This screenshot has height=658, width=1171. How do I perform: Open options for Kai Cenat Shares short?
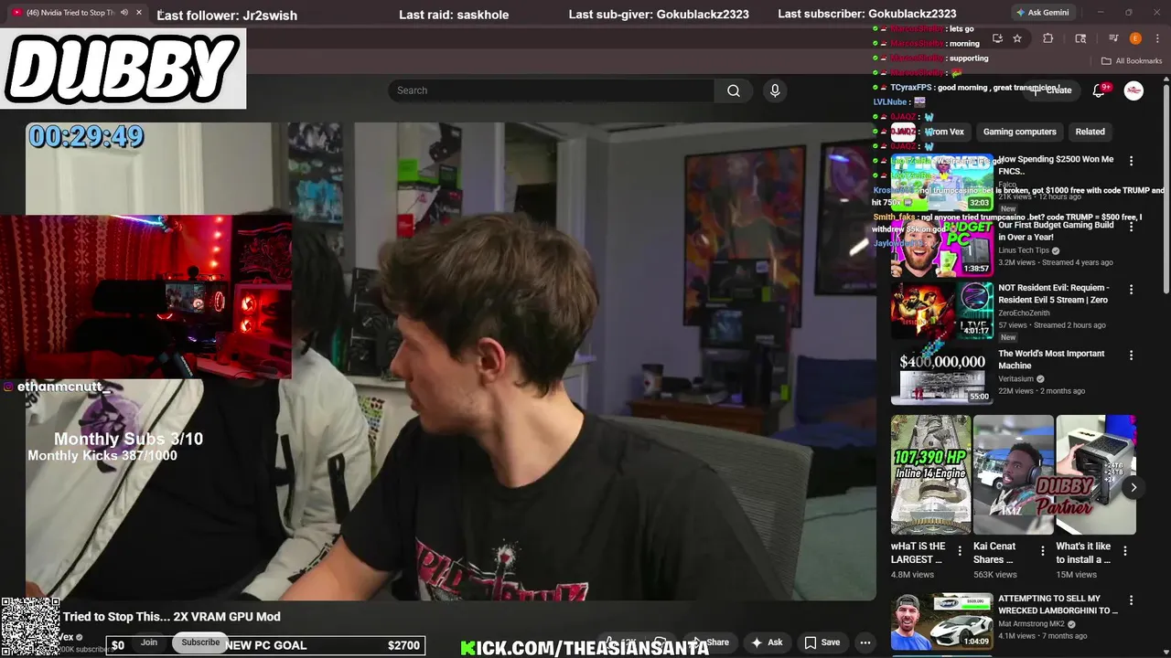[1042, 551]
